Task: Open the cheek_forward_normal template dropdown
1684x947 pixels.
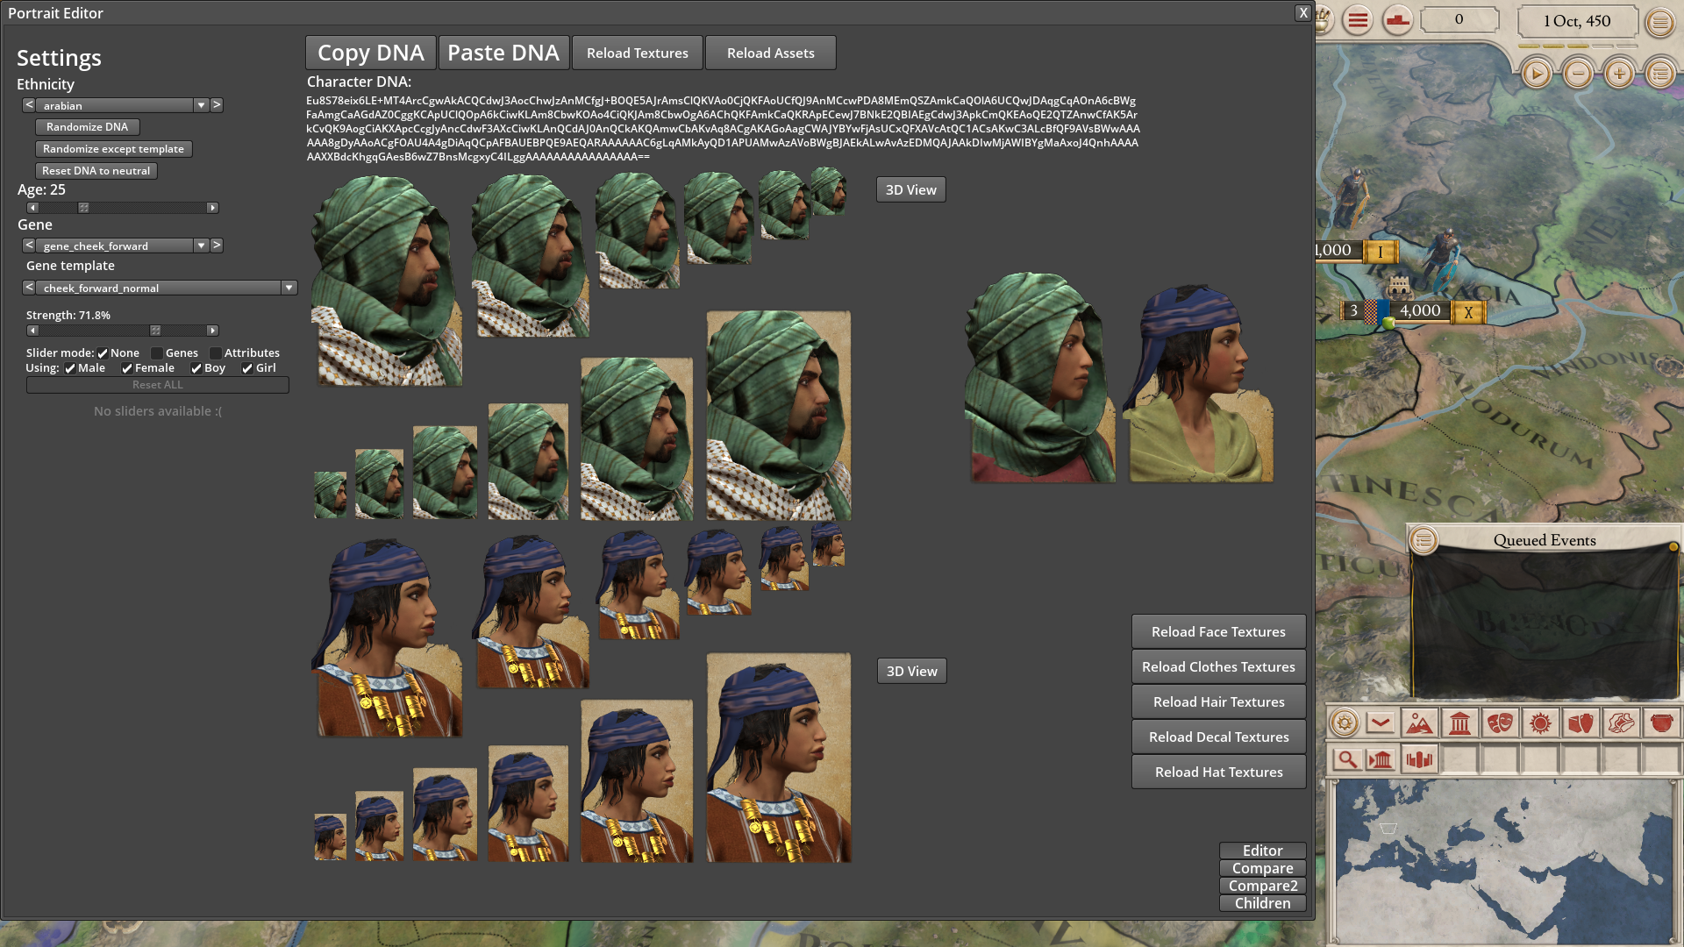Action: (288, 288)
